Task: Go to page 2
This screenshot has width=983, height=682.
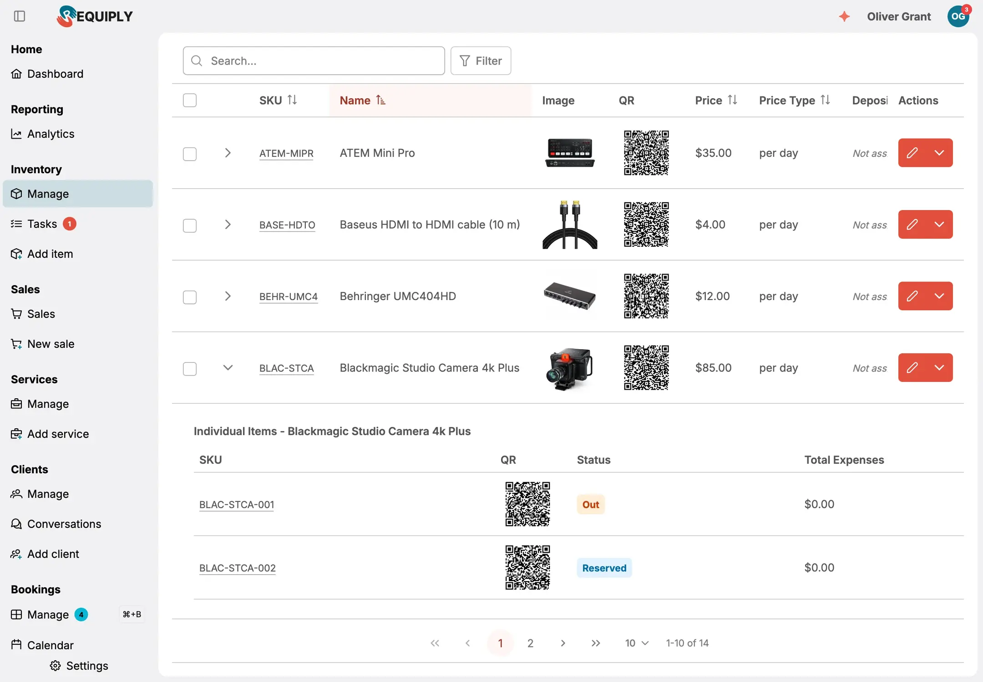Action: 530,643
